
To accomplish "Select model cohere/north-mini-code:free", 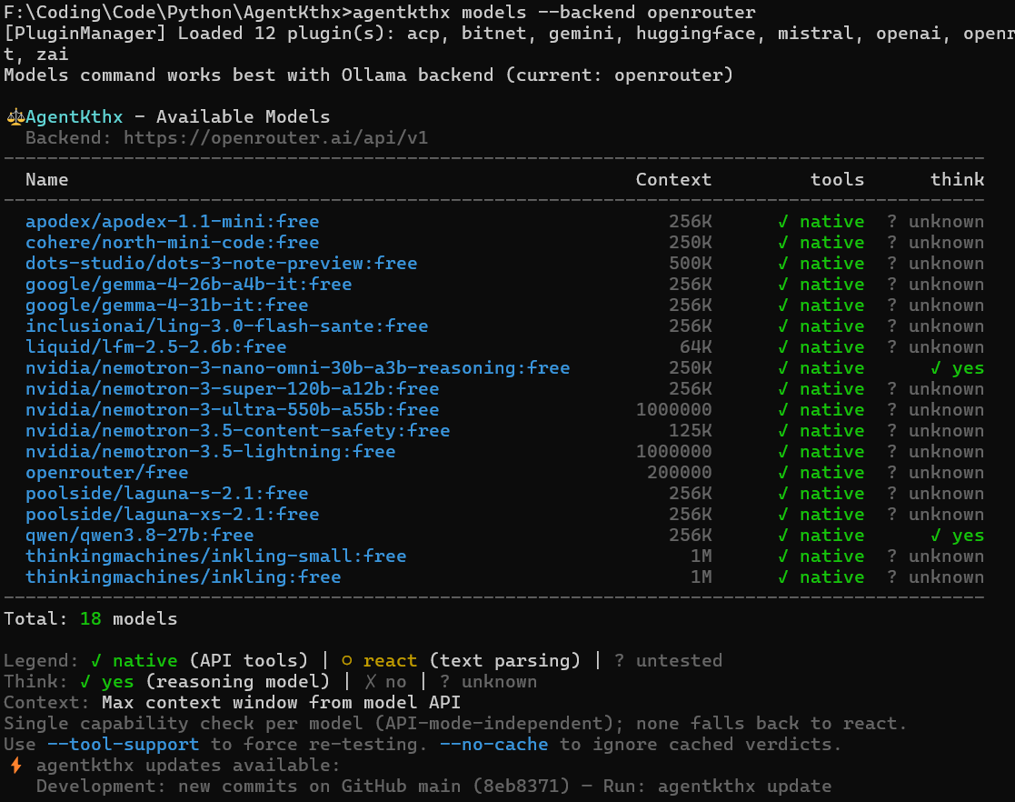I will coord(172,242).
